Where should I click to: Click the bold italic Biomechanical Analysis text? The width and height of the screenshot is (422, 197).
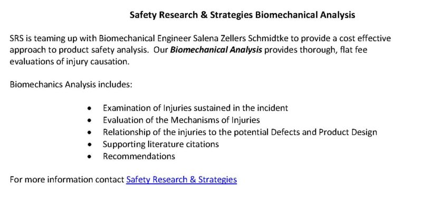(x=216, y=50)
